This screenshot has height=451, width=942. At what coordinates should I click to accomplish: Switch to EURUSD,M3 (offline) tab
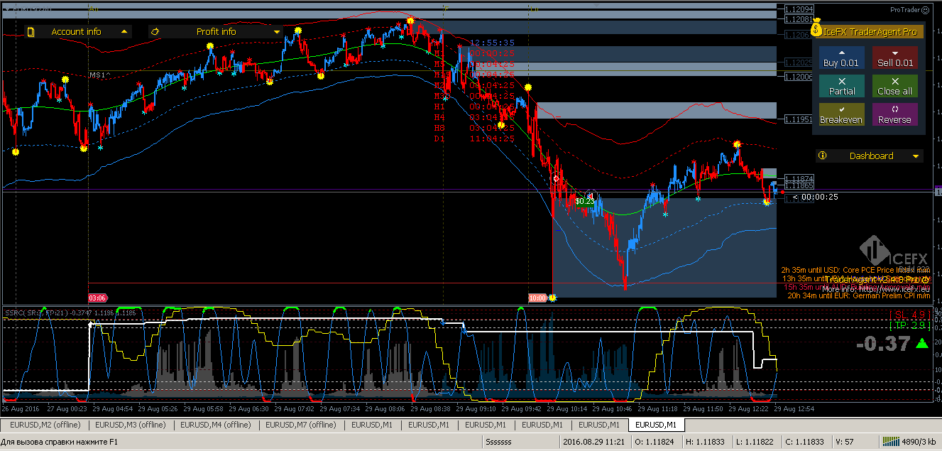[x=130, y=425]
